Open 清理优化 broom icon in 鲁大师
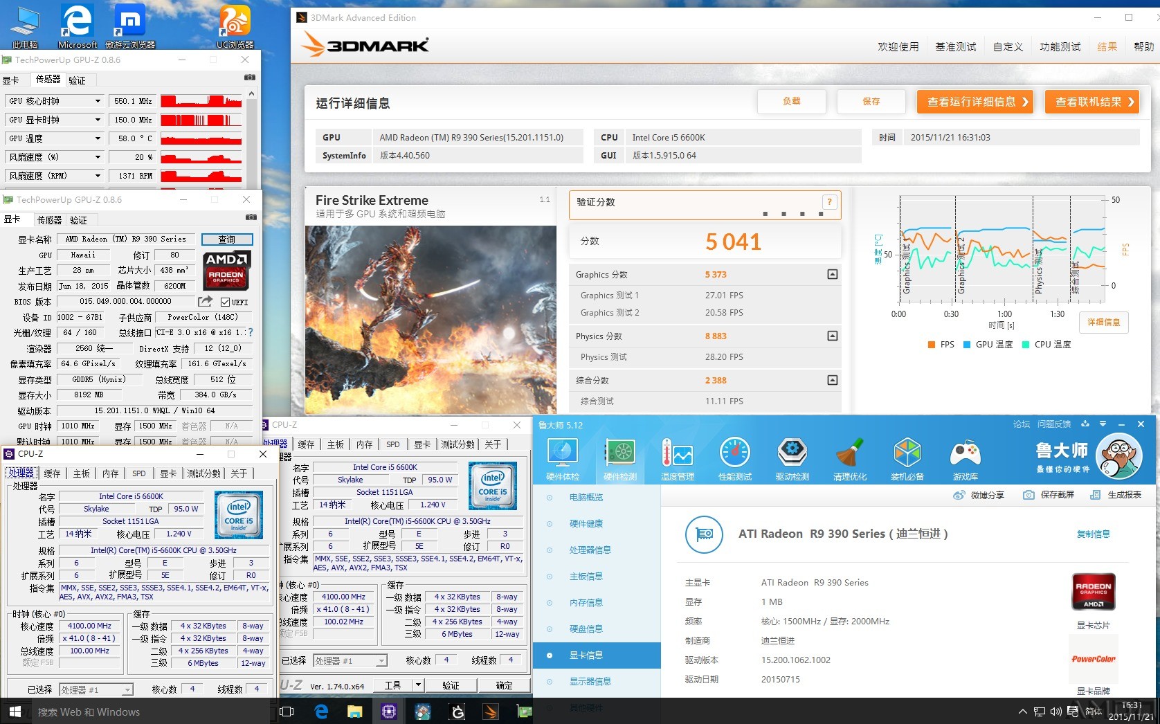The width and height of the screenshot is (1160, 724). (x=849, y=453)
